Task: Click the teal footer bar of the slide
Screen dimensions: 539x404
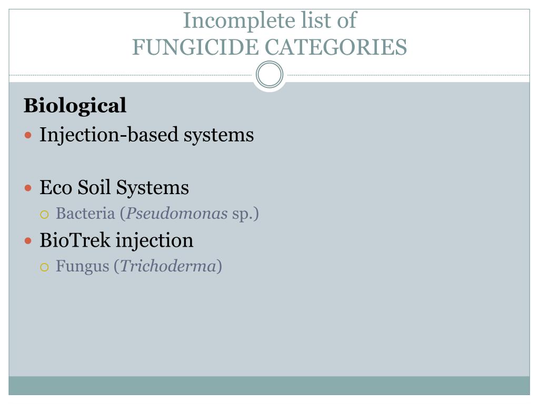Action: tap(269, 386)
